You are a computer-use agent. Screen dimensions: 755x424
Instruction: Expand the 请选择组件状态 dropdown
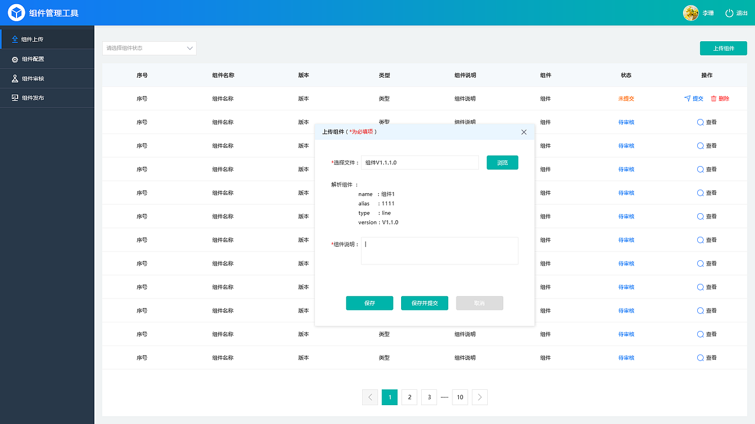pyautogui.click(x=149, y=48)
